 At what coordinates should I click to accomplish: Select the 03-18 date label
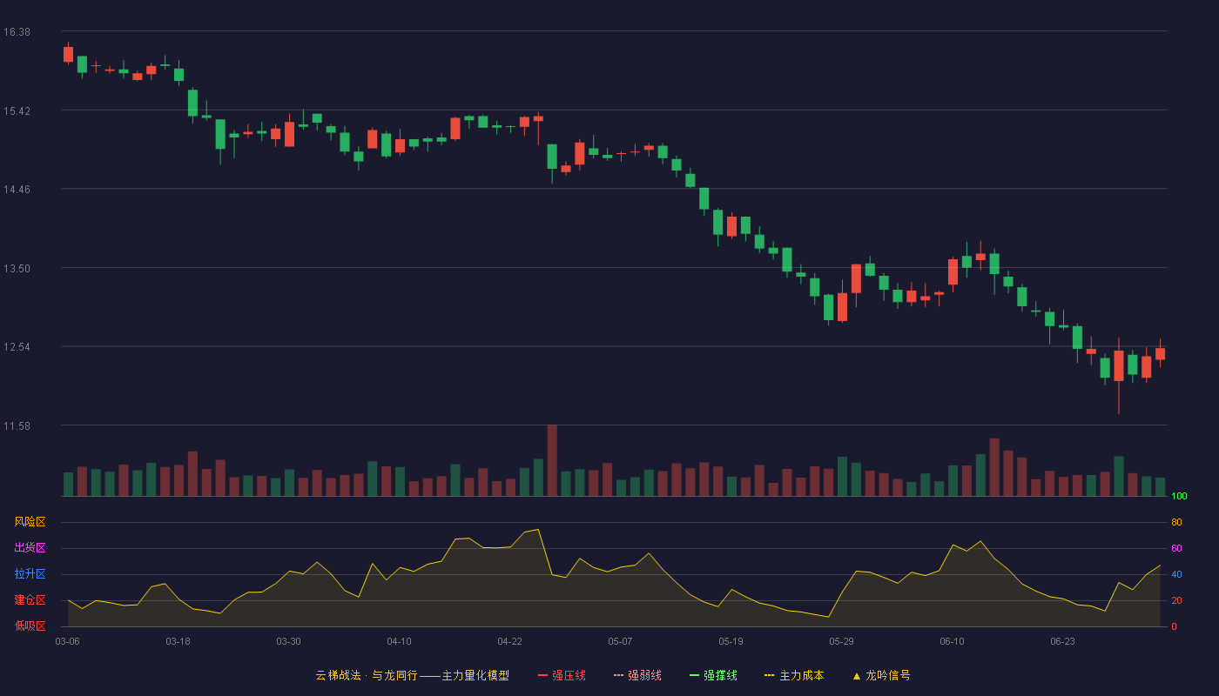[178, 641]
